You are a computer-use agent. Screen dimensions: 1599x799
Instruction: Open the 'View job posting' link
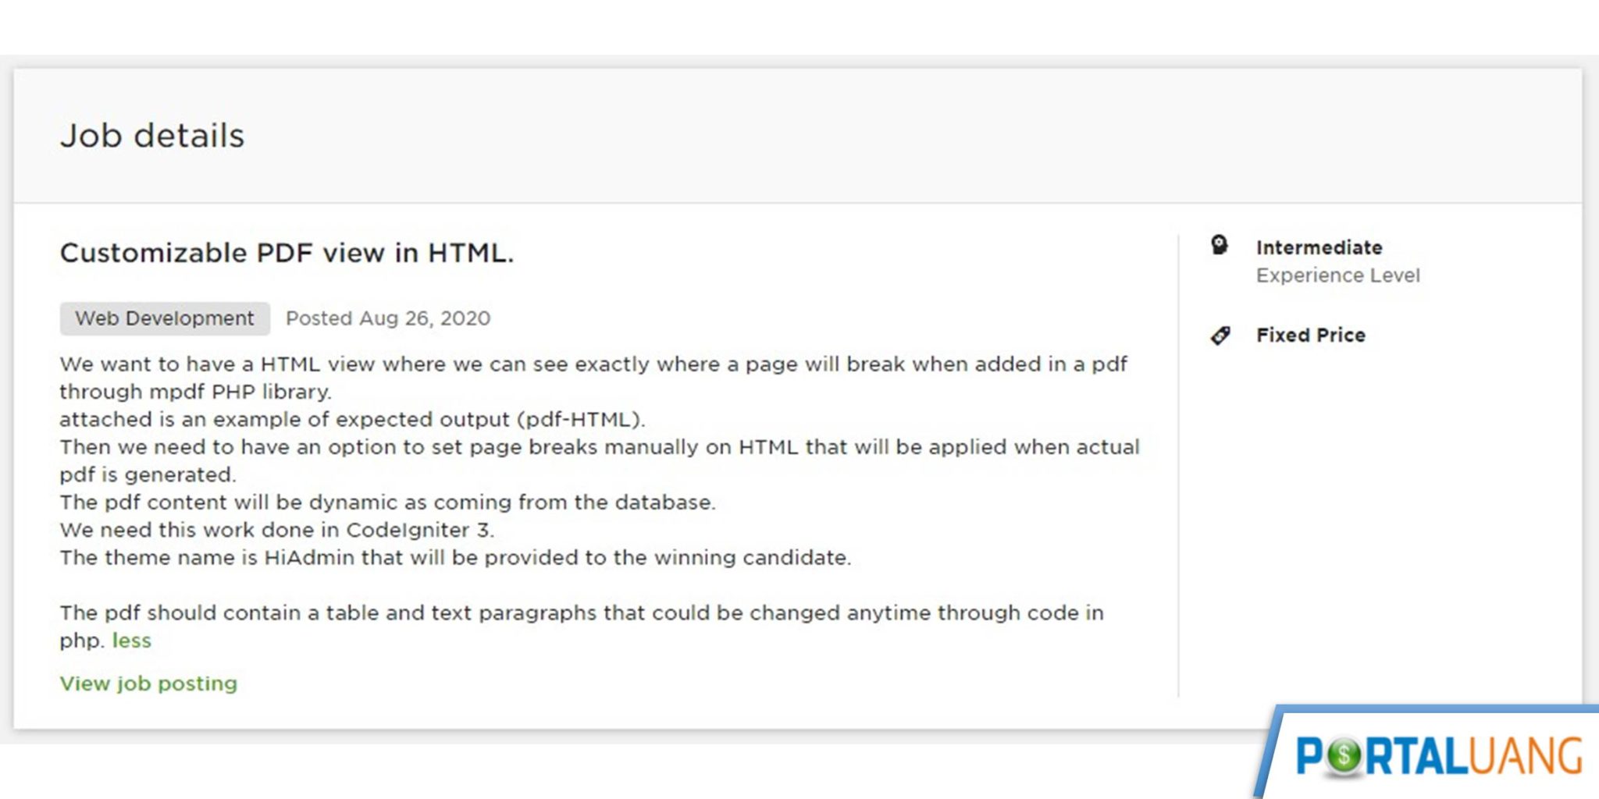tap(148, 684)
